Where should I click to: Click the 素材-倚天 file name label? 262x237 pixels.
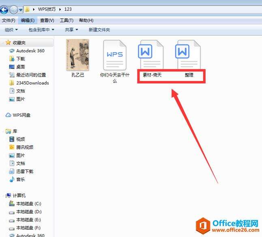point(152,75)
